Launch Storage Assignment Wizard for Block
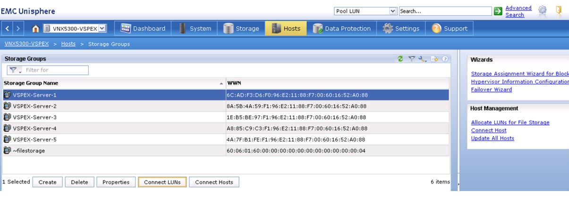This screenshot has width=569, height=207. tap(520, 74)
